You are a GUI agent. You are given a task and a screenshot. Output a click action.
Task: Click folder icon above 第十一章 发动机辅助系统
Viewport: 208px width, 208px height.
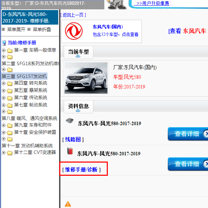click(x=10, y=139)
